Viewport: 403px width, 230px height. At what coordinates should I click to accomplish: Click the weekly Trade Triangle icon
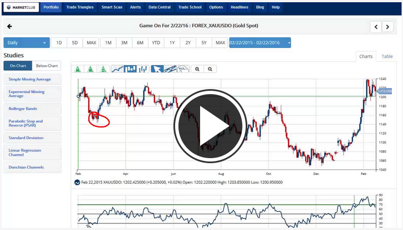pyautogui.click(x=90, y=69)
